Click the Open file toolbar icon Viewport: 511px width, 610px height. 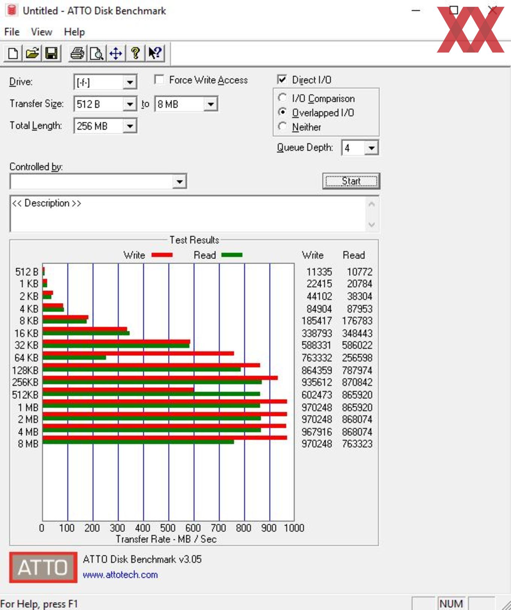(x=32, y=53)
